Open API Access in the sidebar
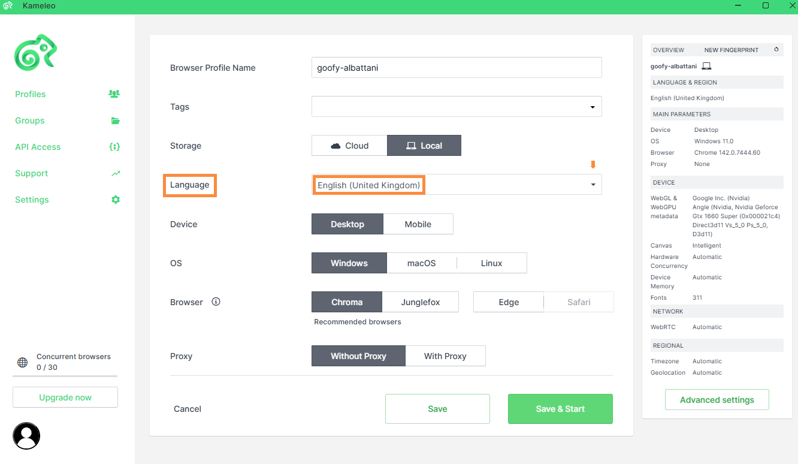 point(38,147)
